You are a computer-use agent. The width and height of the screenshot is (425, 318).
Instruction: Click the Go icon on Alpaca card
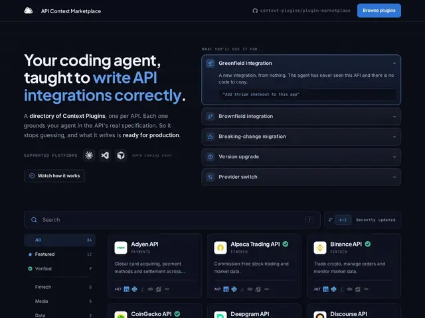pos(267,290)
